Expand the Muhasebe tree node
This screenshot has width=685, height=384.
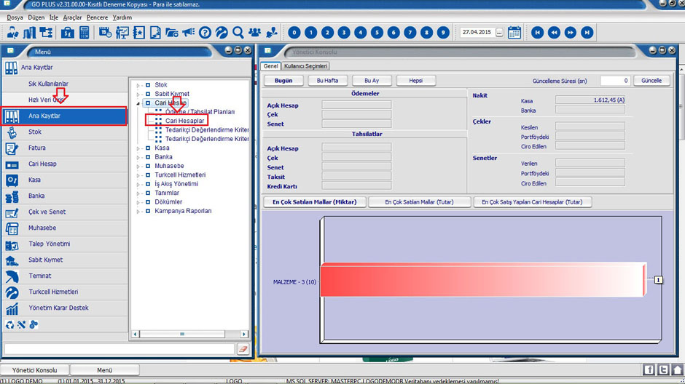pyautogui.click(x=138, y=167)
